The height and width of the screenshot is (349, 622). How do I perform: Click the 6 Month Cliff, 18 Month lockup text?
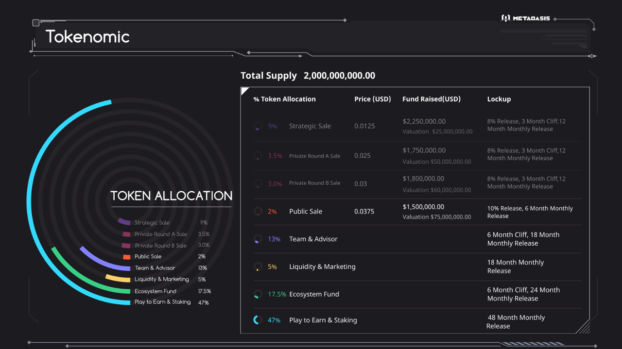point(523,239)
